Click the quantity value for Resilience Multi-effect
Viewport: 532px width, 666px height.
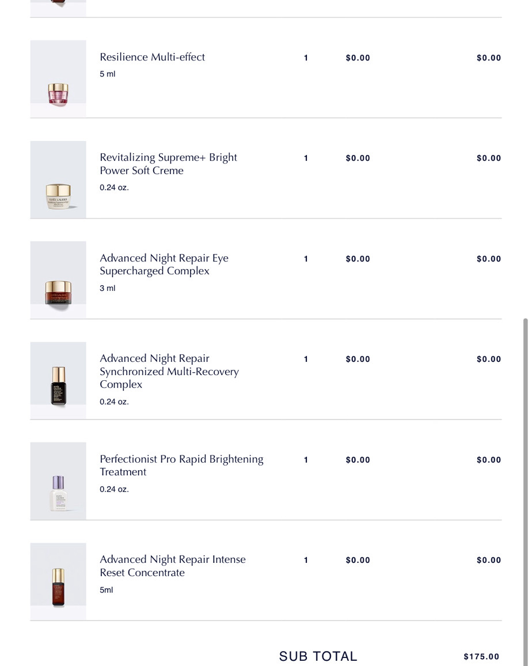pyautogui.click(x=306, y=58)
